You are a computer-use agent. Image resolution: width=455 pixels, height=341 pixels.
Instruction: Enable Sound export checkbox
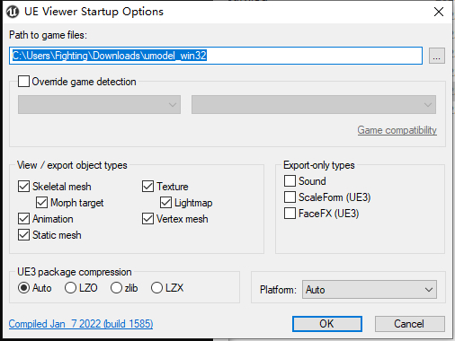click(290, 181)
